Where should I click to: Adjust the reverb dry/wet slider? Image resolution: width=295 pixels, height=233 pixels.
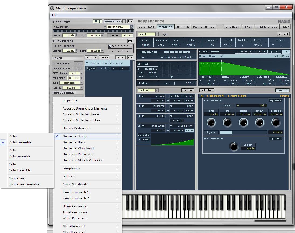point(243,132)
